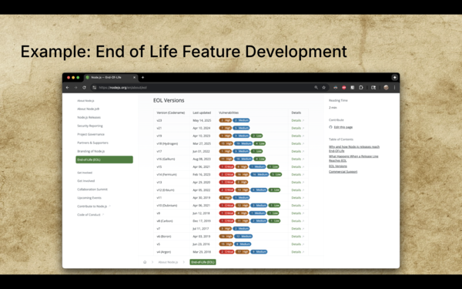
Task: Click the zoom magnifier icon in address bar
Action: click(316, 88)
